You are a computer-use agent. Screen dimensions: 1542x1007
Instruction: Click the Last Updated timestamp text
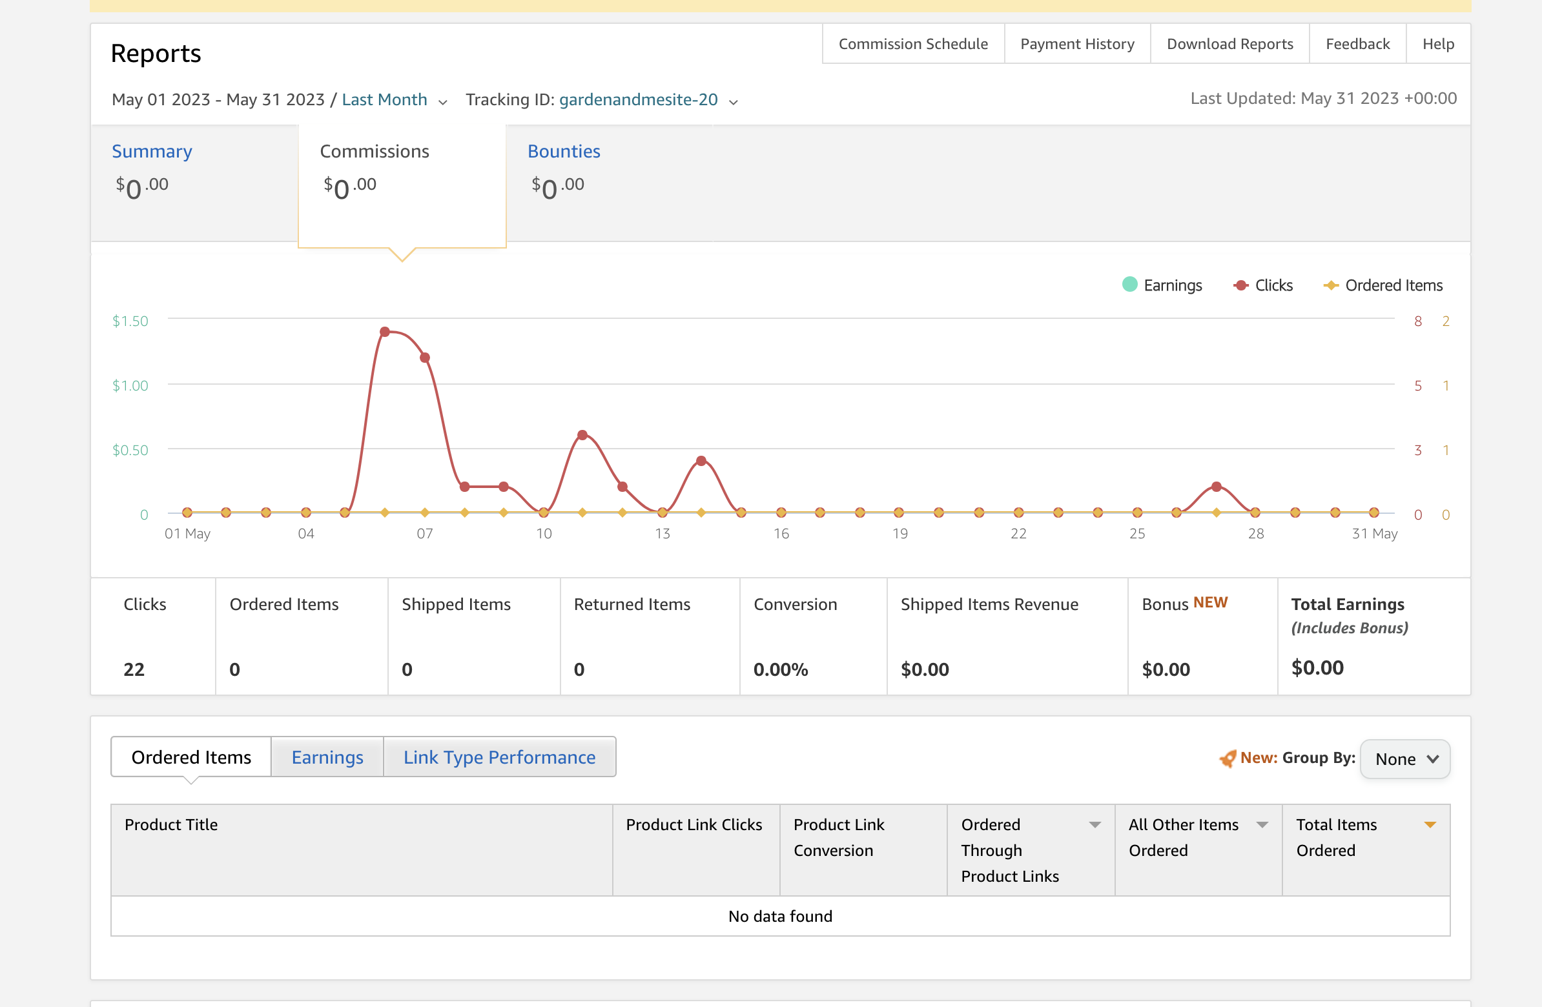(1324, 98)
